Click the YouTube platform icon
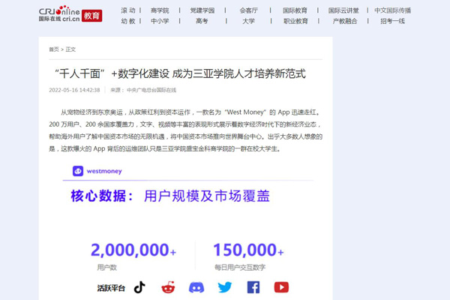Screen dimensions: 450x300 [x=281, y=287]
